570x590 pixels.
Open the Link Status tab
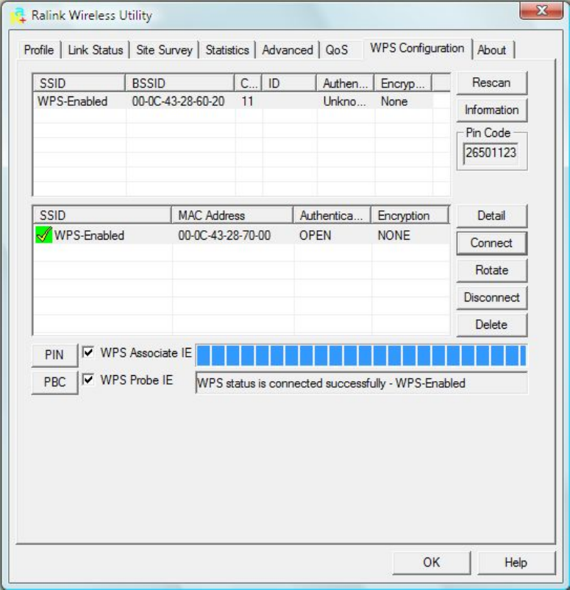96,50
